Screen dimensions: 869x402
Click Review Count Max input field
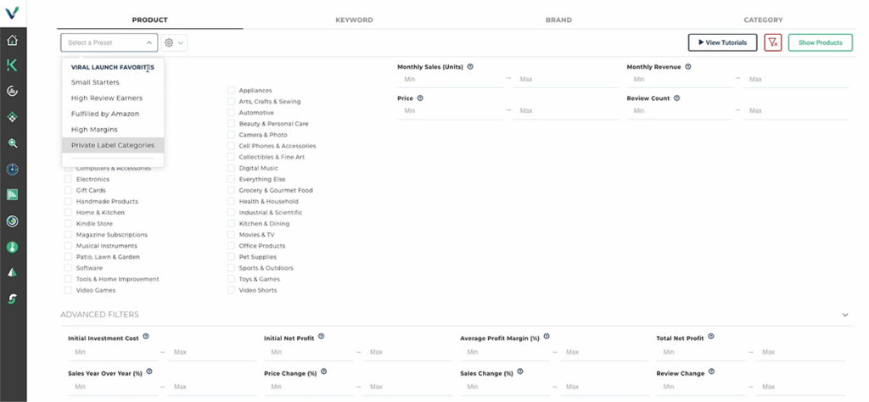[x=795, y=111]
